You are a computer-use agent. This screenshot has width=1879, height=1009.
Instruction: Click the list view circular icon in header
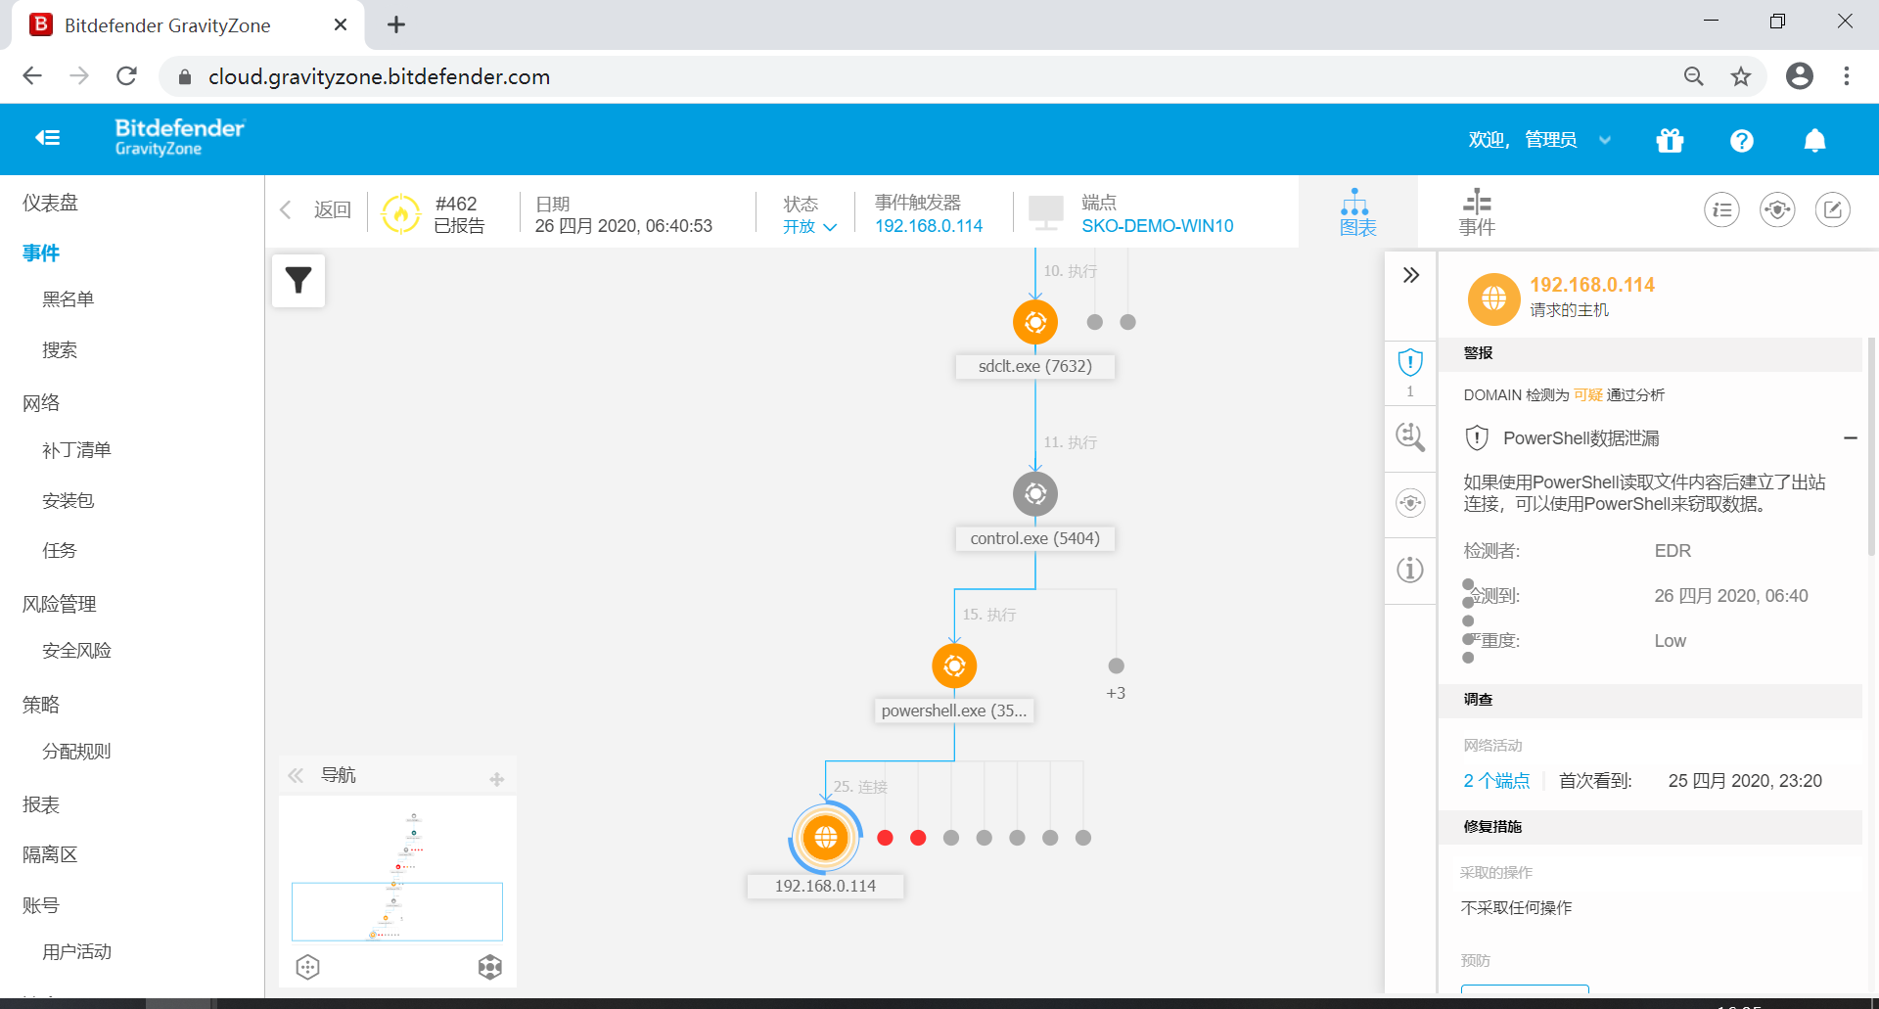tap(1721, 209)
